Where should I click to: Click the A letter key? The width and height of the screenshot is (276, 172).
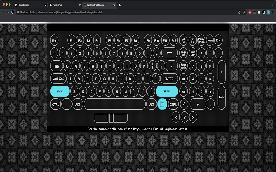point(70,79)
